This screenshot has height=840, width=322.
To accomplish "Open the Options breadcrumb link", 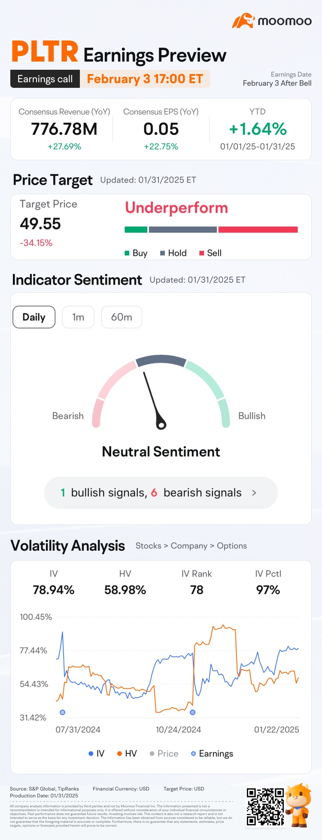I will point(232,546).
